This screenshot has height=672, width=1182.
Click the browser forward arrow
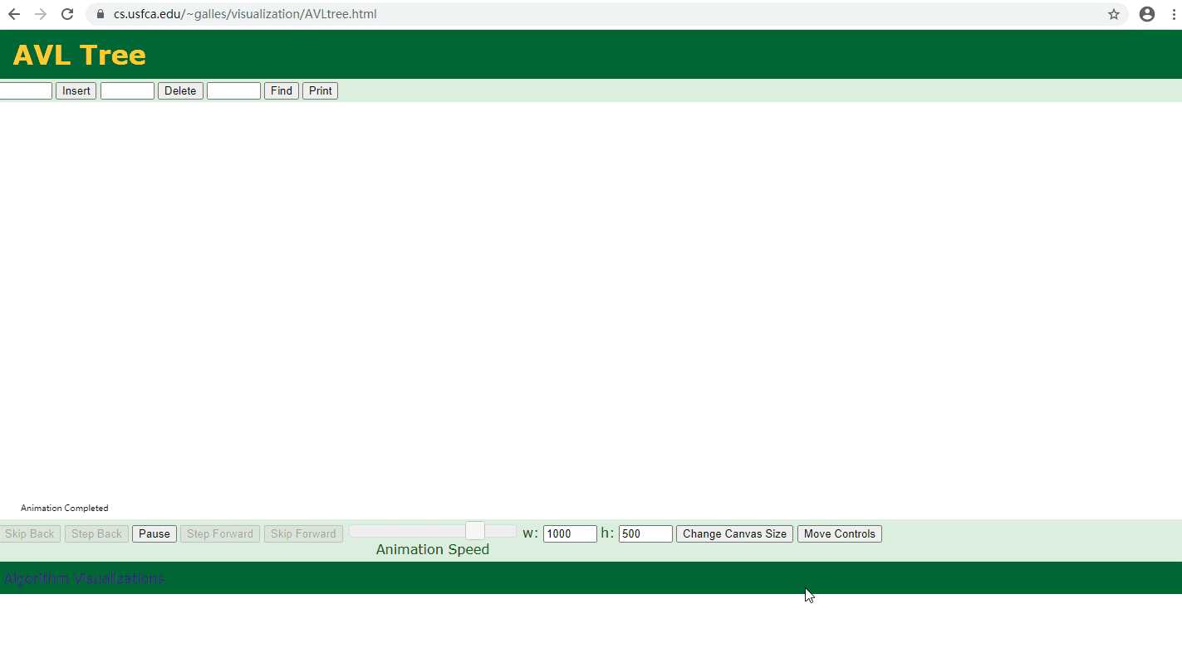(x=41, y=14)
